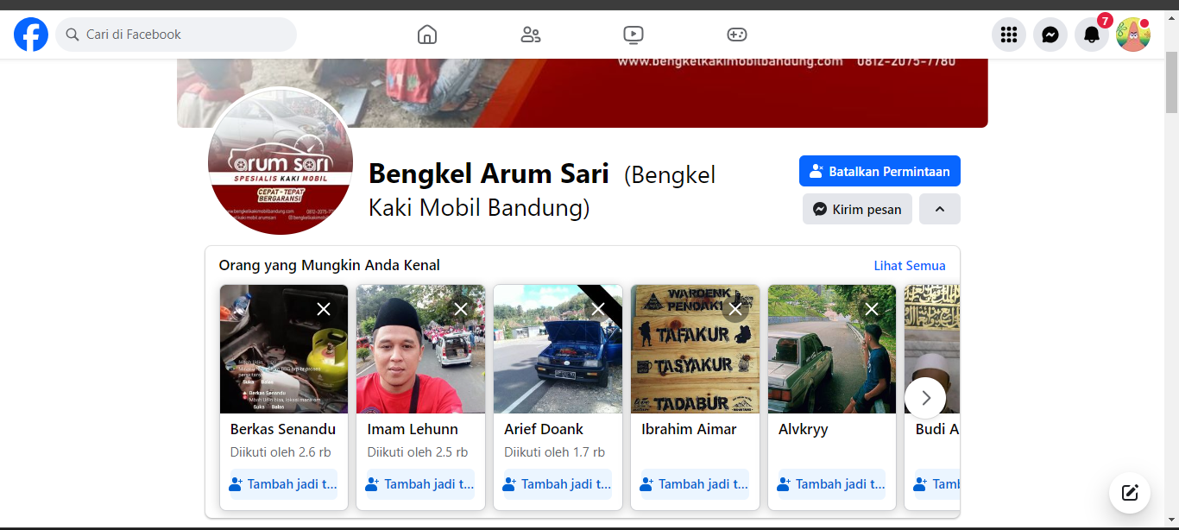Open the Watch video icon
This screenshot has height=530, width=1179.
point(634,35)
